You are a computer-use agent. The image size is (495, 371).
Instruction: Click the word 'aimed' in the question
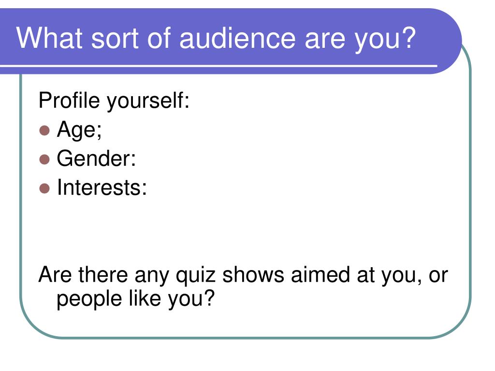(320, 274)
